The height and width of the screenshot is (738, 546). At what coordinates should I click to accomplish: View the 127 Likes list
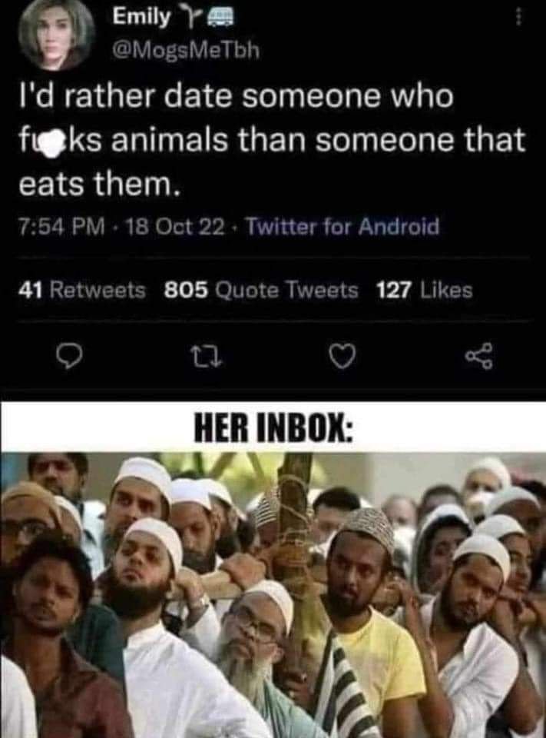tap(424, 290)
